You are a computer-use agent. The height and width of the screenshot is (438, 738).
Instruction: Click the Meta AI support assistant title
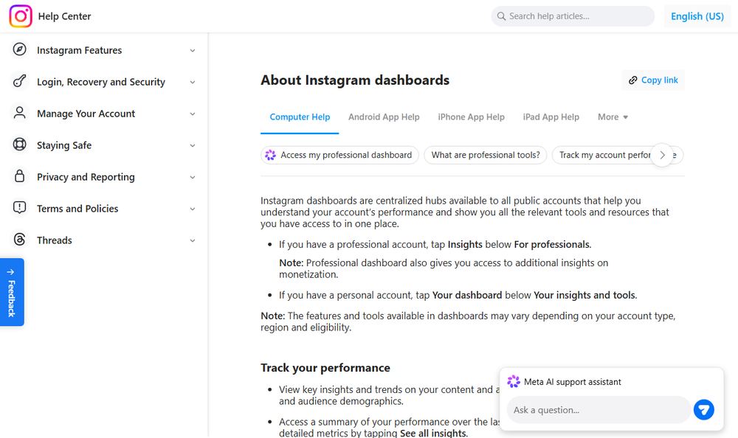pyautogui.click(x=573, y=382)
